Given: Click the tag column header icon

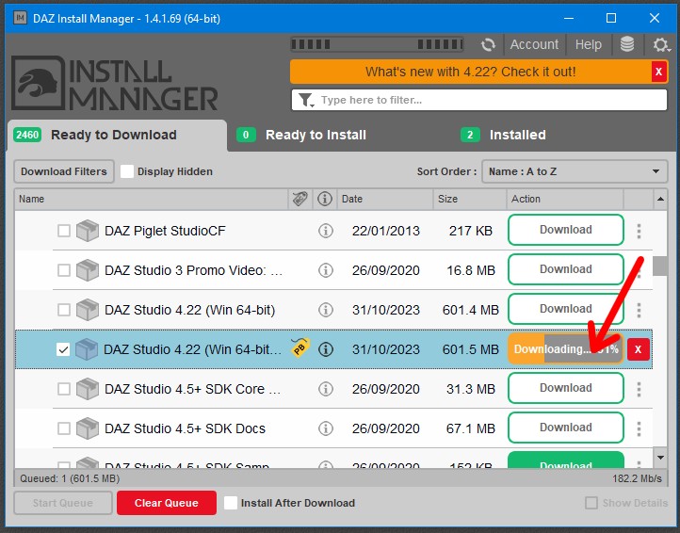Looking at the screenshot, I should coord(300,199).
